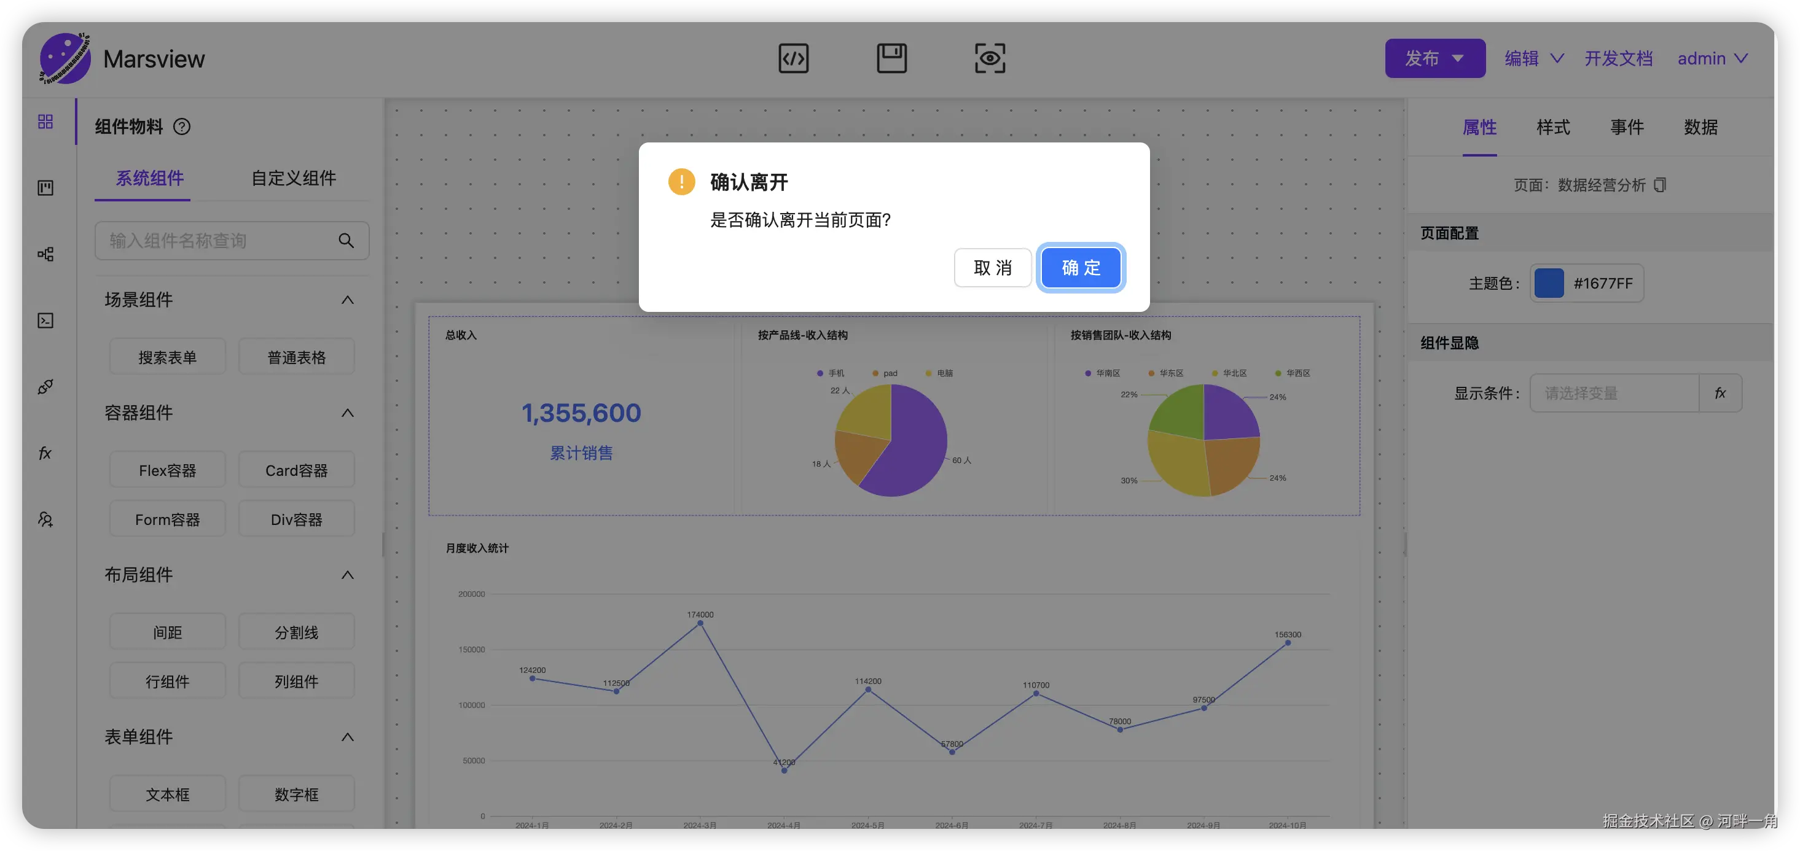Click the copy icon beside page name 数据经营分析
The height and width of the screenshot is (851, 1800).
1661,185
